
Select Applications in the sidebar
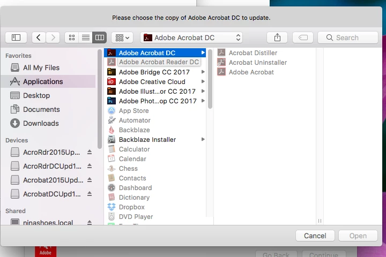(x=48, y=81)
